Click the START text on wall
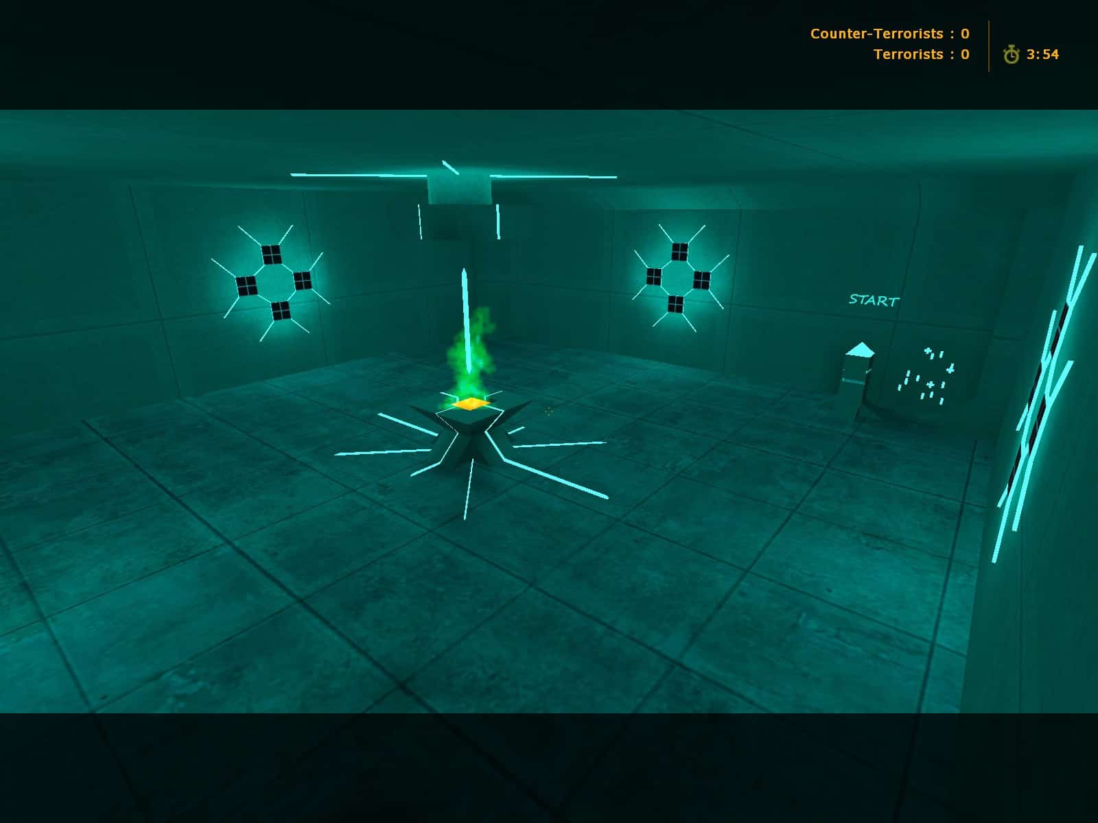This screenshot has height=823, width=1098. pyautogui.click(x=874, y=300)
